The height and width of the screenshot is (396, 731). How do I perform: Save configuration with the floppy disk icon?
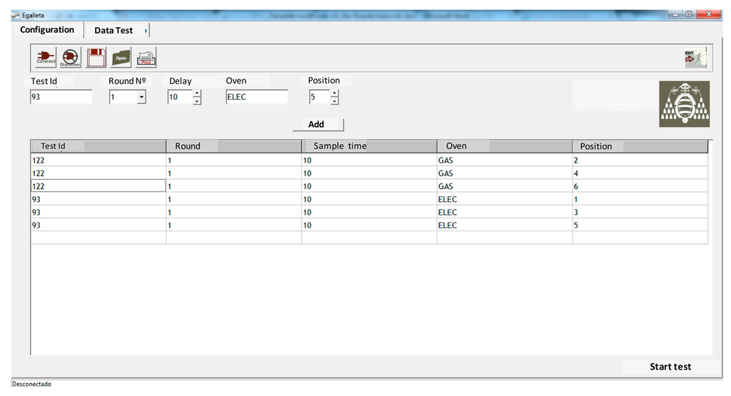click(x=96, y=58)
